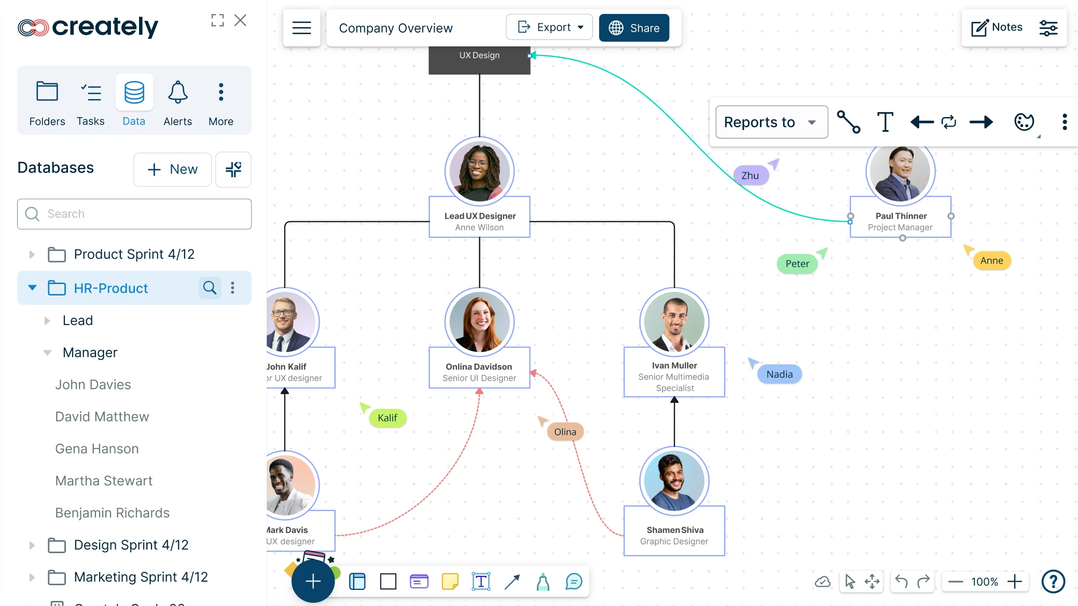The height and width of the screenshot is (606, 1078).
Task: Click the Tasks menu item
Action: (90, 104)
